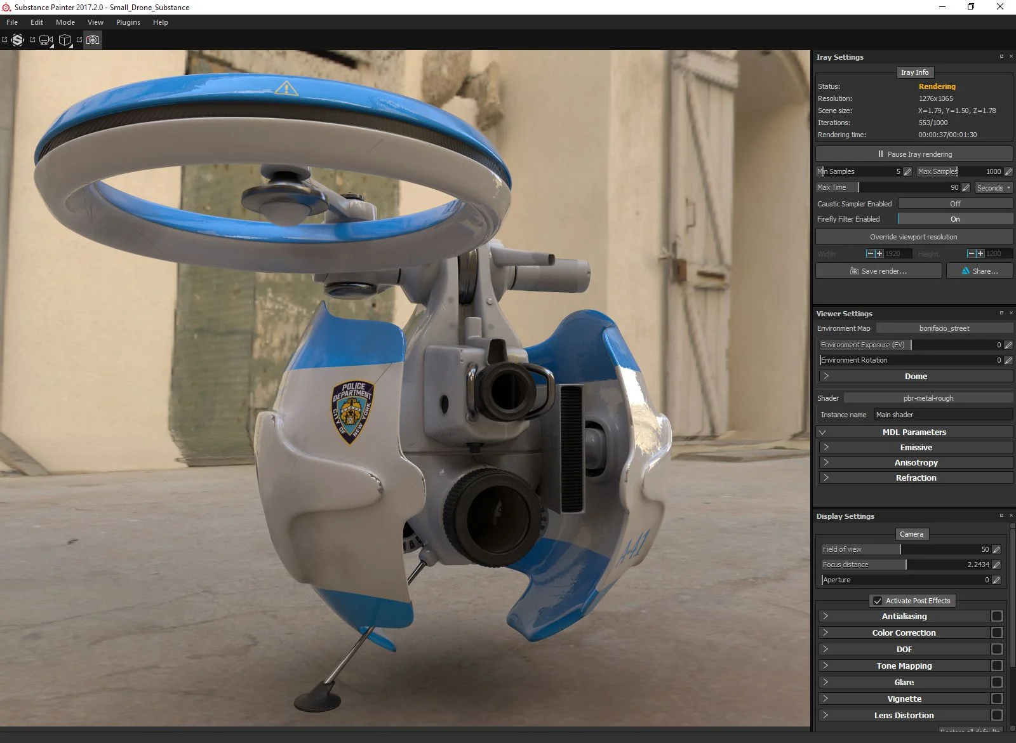Edit Max Samples value with pencil icon
Screen dimensions: 1016x743
tap(1008, 171)
